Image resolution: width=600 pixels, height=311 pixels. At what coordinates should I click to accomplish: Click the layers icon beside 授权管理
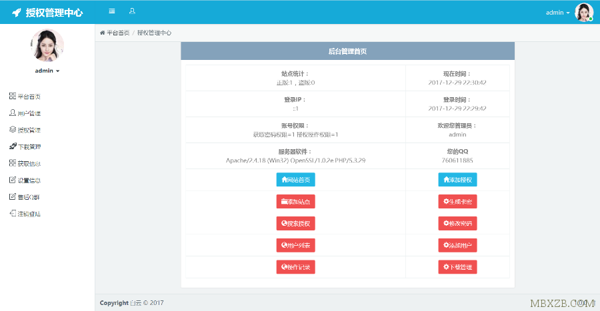click(x=13, y=129)
